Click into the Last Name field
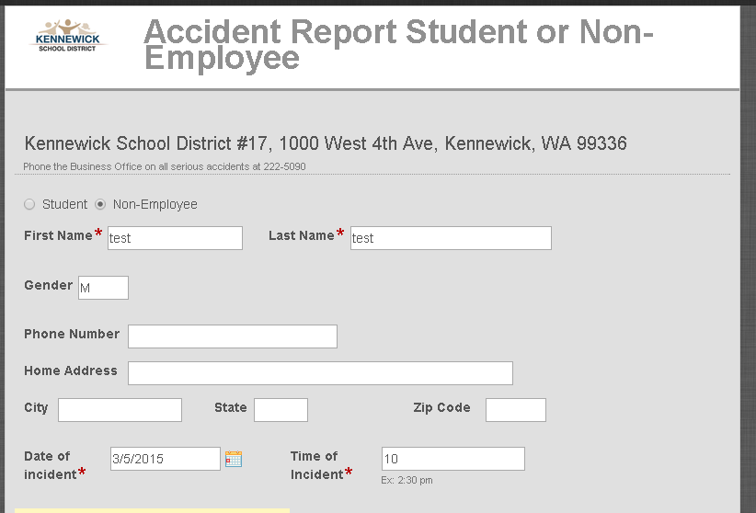This screenshot has height=513, width=756. [451, 238]
